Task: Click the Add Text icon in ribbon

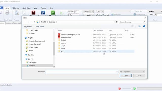Action: (134, 11)
